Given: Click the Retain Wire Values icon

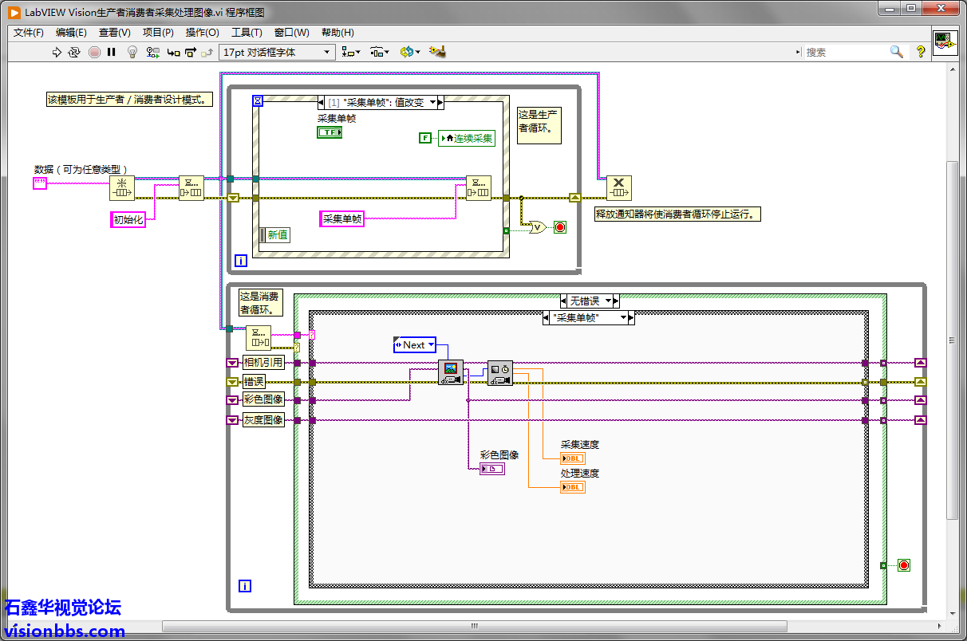Looking at the screenshot, I should (152, 53).
